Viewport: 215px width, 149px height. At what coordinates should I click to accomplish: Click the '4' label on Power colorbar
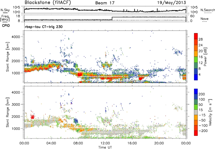tap(199, 74)
